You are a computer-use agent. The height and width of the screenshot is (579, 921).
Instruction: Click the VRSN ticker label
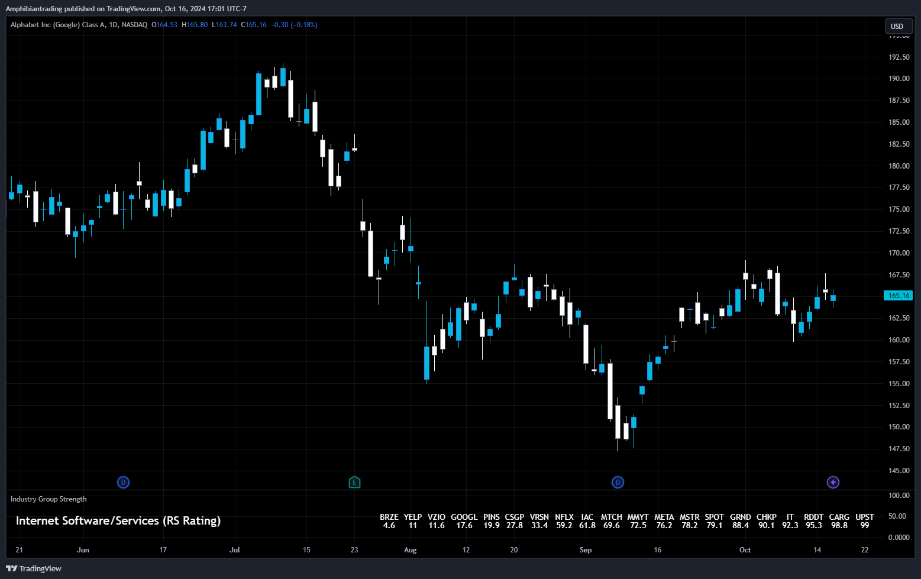point(539,517)
